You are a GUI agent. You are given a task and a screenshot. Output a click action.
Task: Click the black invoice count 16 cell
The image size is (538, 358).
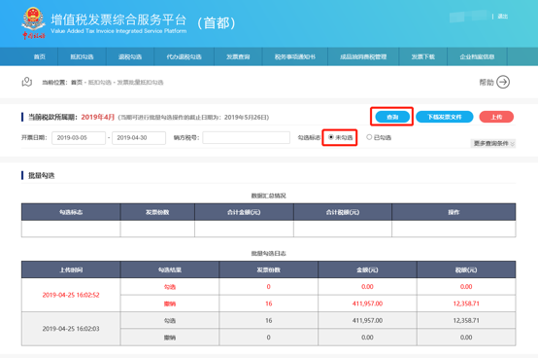(268, 320)
